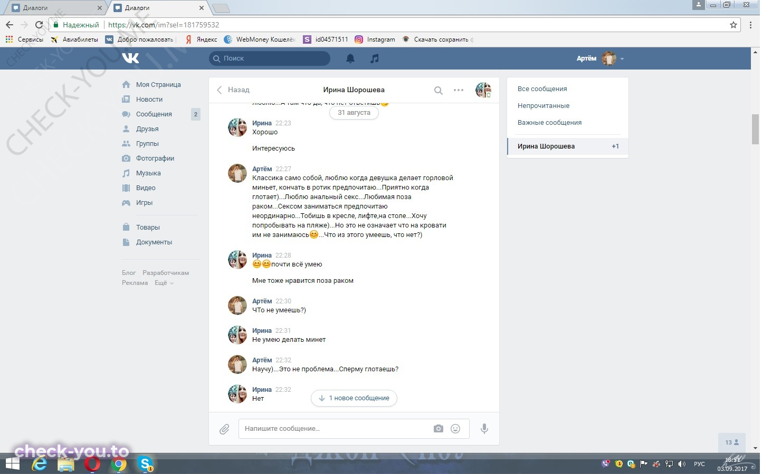This screenshot has width=762, height=474.
Task: Open id04571511 bookmark
Action: coord(326,39)
